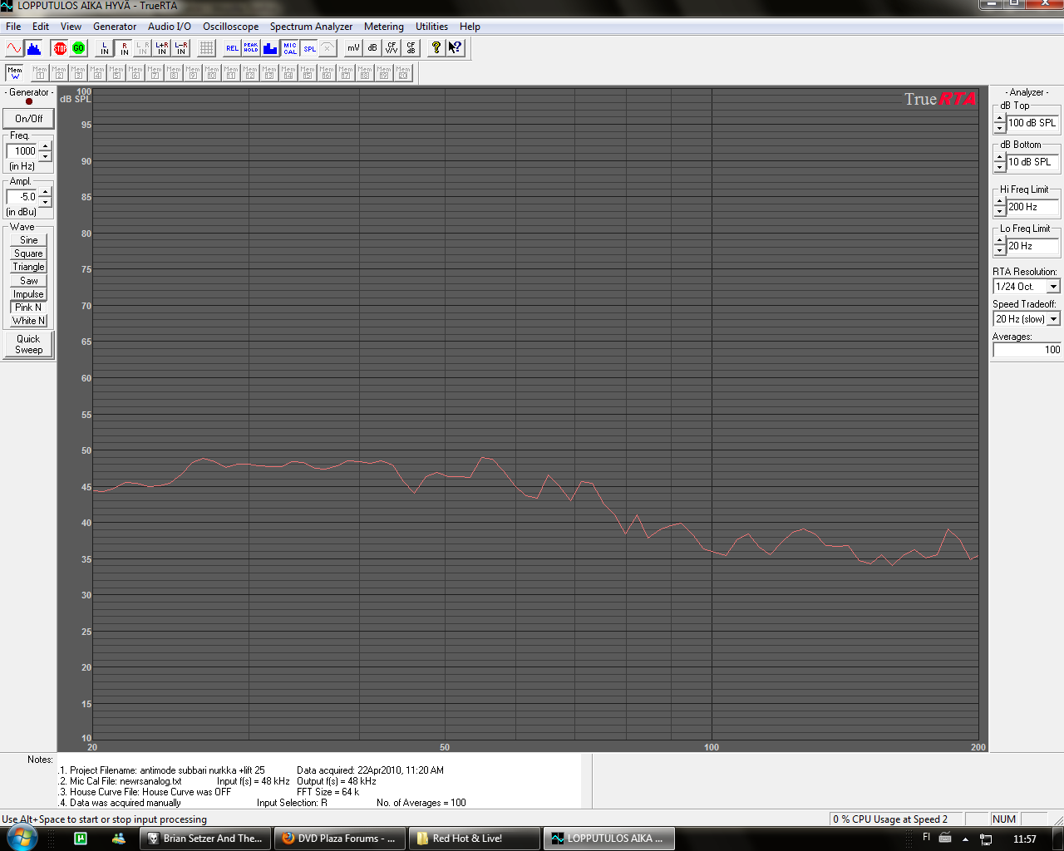Screen dimensions: 1064x851
Task: Click the PEAK HOLD toolbar icon
Action: (251, 48)
